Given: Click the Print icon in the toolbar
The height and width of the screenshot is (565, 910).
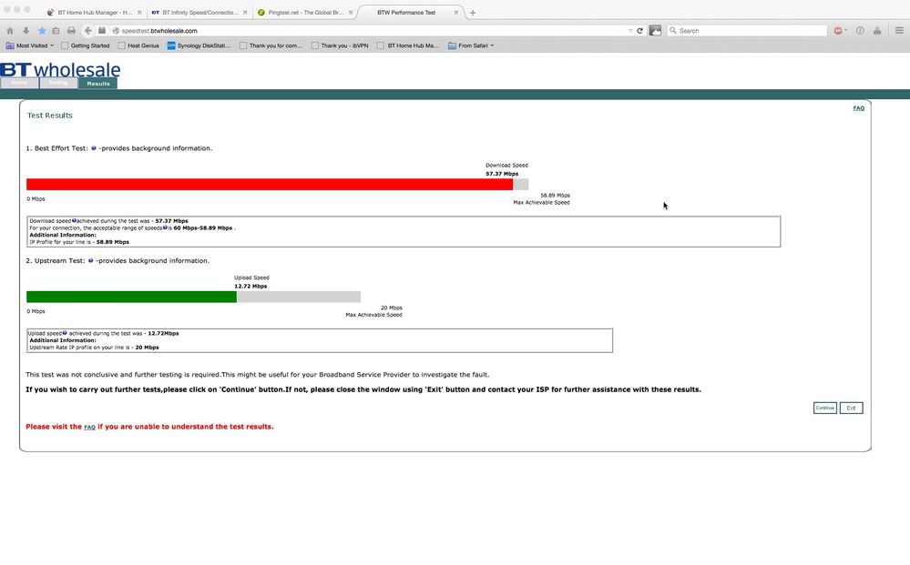Looking at the screenshot, I should point(71,31).
